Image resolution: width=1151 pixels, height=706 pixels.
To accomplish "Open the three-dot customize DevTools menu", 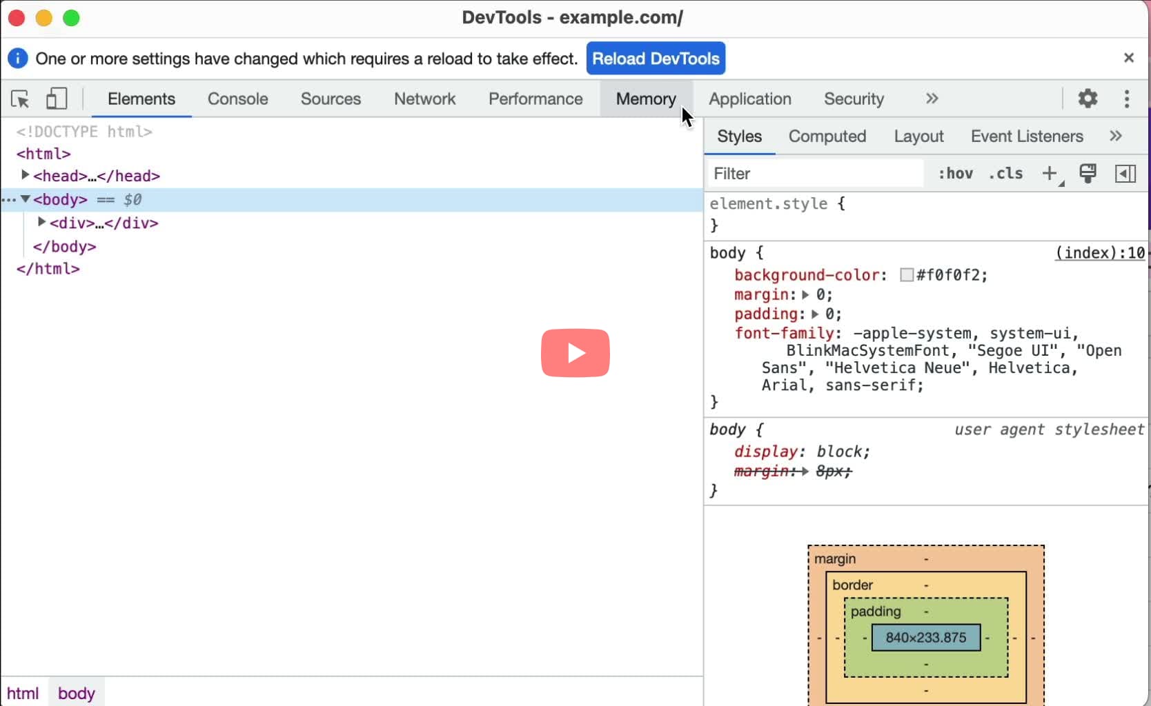I will 1127,99.
